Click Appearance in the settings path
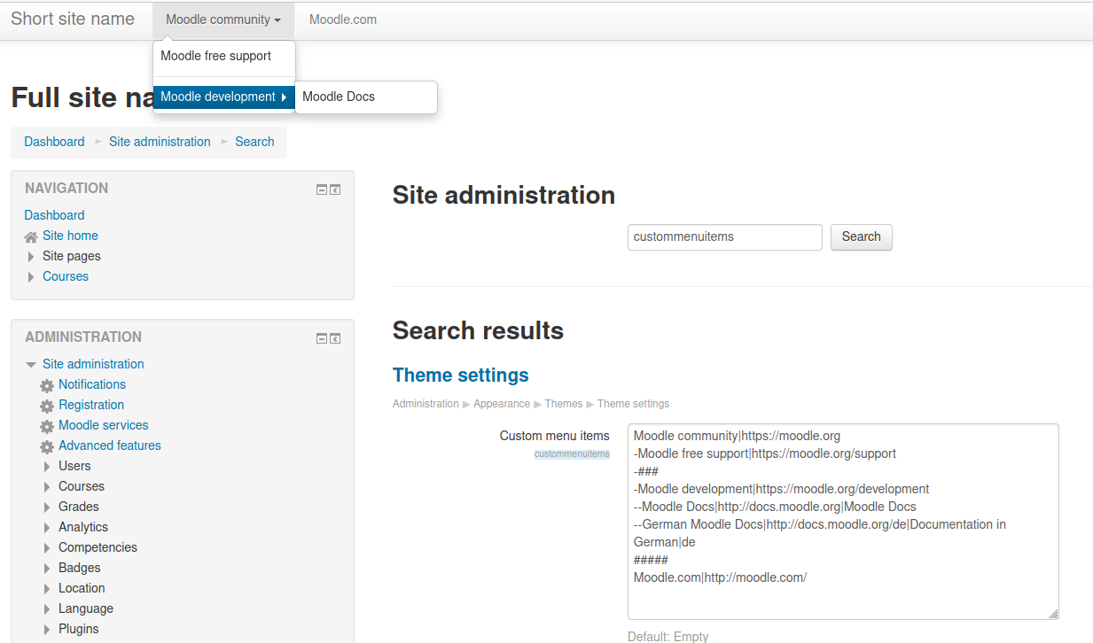This screenshot has height=643, width=1093. click(x=502, y=404)
